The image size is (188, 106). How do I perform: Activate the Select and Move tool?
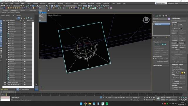31,6
